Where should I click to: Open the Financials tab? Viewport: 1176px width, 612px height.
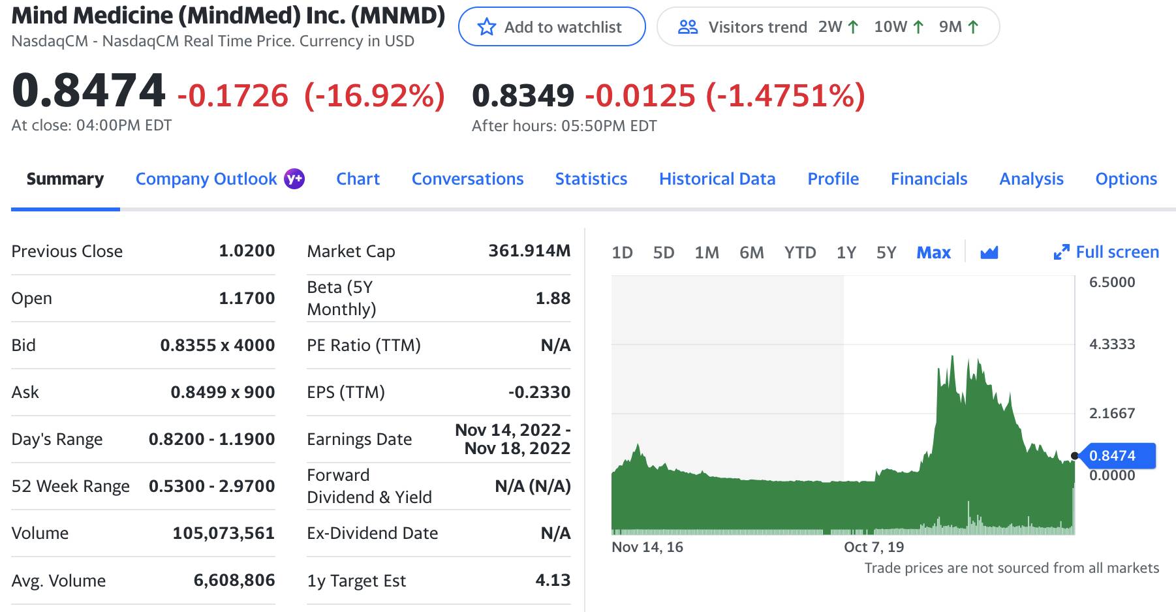[929, 179]
